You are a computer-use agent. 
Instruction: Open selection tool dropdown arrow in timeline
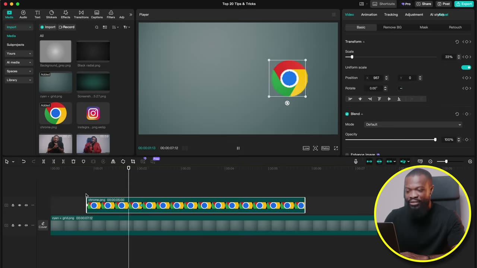click(x=13, y=162)
